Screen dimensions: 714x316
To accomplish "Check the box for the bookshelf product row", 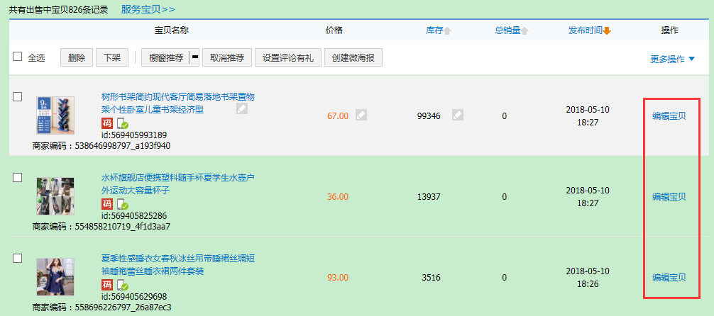I will tap(18, 96).
